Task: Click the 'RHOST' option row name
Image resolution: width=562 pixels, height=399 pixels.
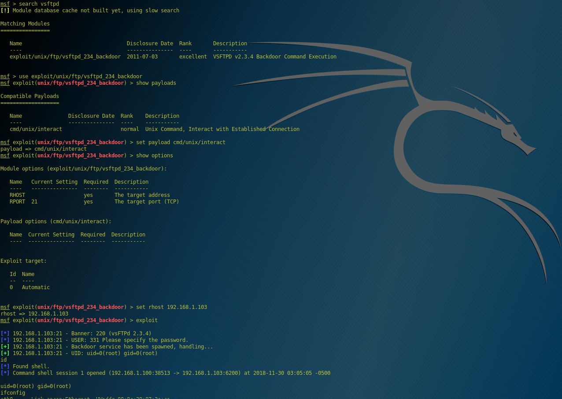Action: 18,195
